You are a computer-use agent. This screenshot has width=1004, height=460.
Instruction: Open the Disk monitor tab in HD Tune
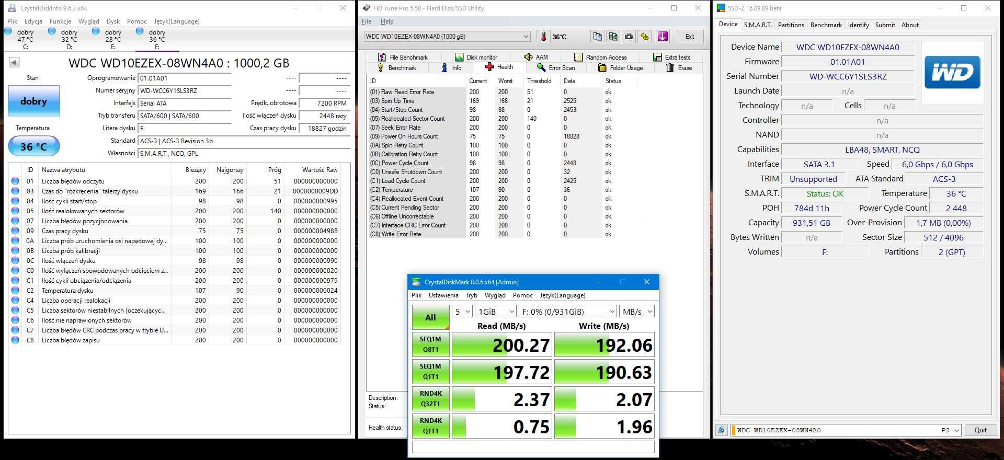(x=476, y=57)
